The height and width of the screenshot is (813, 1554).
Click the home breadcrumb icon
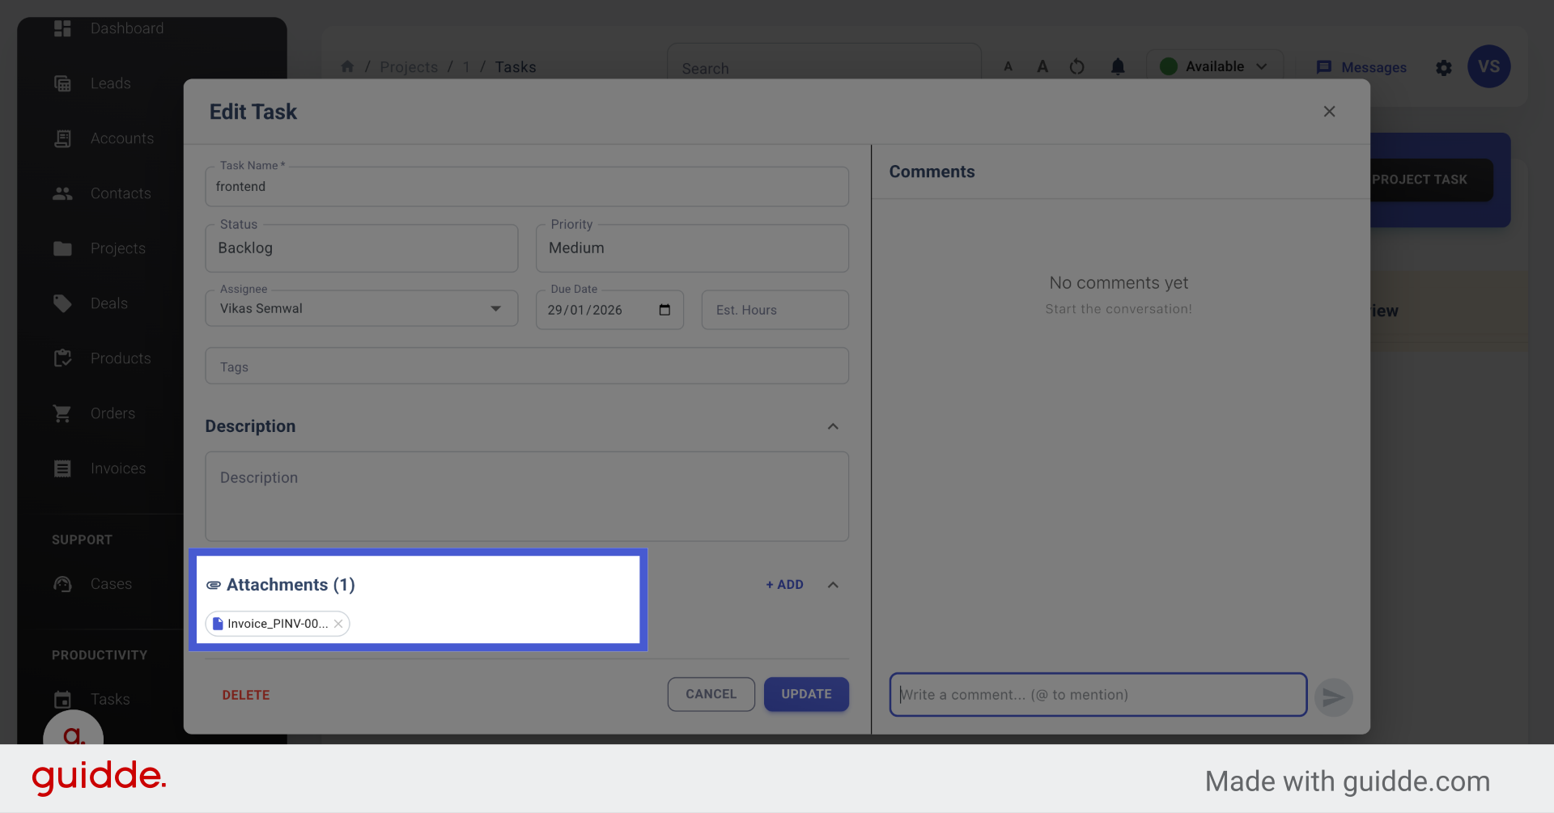[x=347, y=66]
